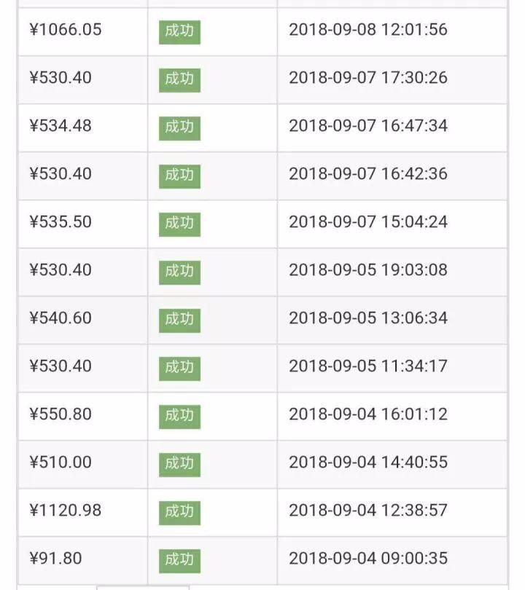Select the ¥1066.05 amount cell

[x=66, y=30]
